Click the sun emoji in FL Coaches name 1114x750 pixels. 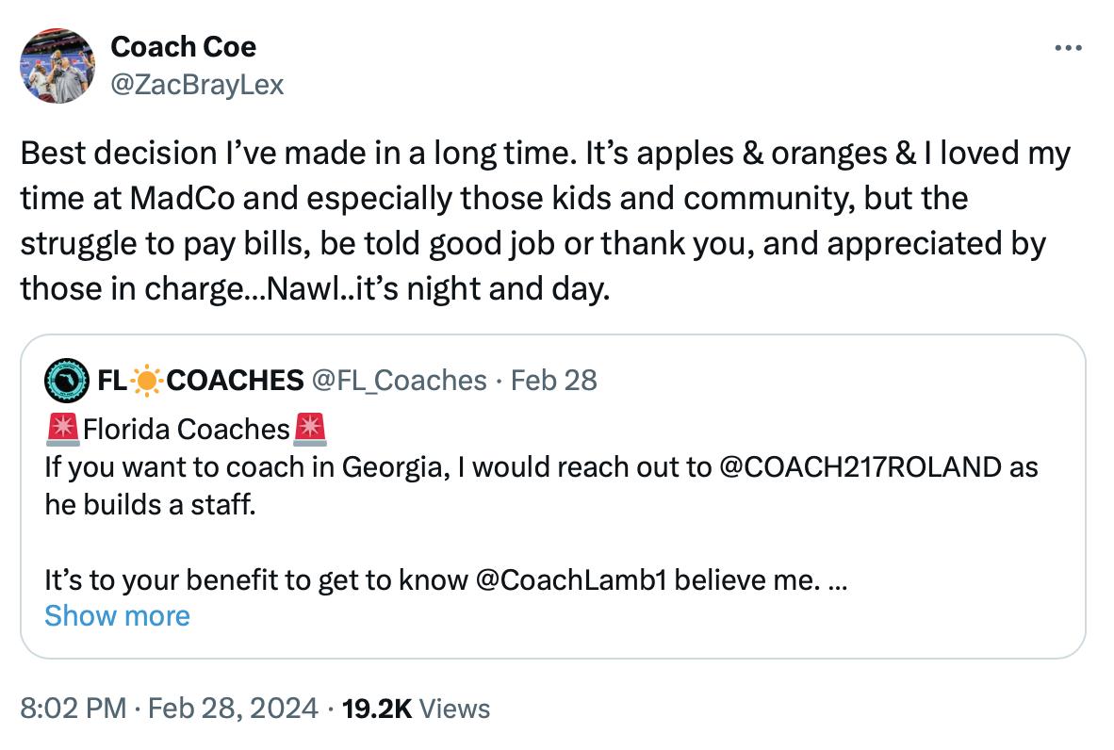click(x=147, y=380)
